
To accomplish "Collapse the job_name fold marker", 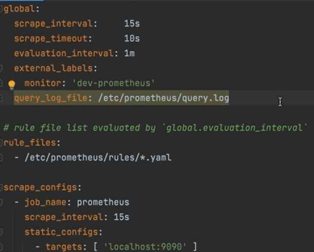I will [x=1, y=202].
